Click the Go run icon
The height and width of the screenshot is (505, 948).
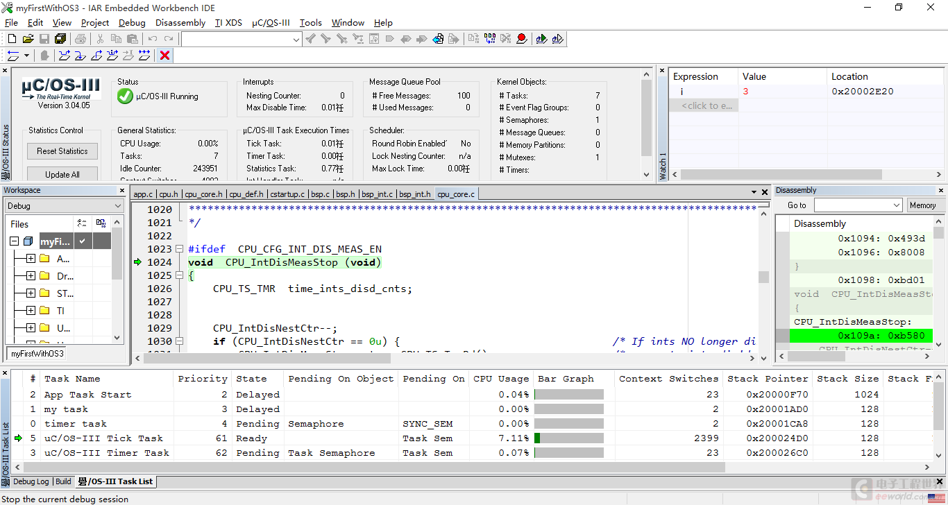coord(144,55)
